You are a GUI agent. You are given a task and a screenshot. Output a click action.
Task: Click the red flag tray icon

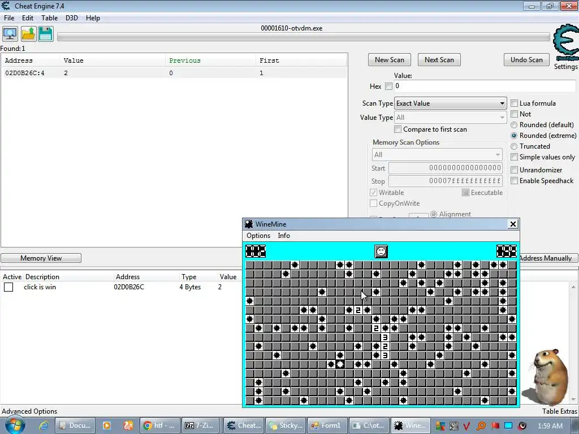click(495, 426)
